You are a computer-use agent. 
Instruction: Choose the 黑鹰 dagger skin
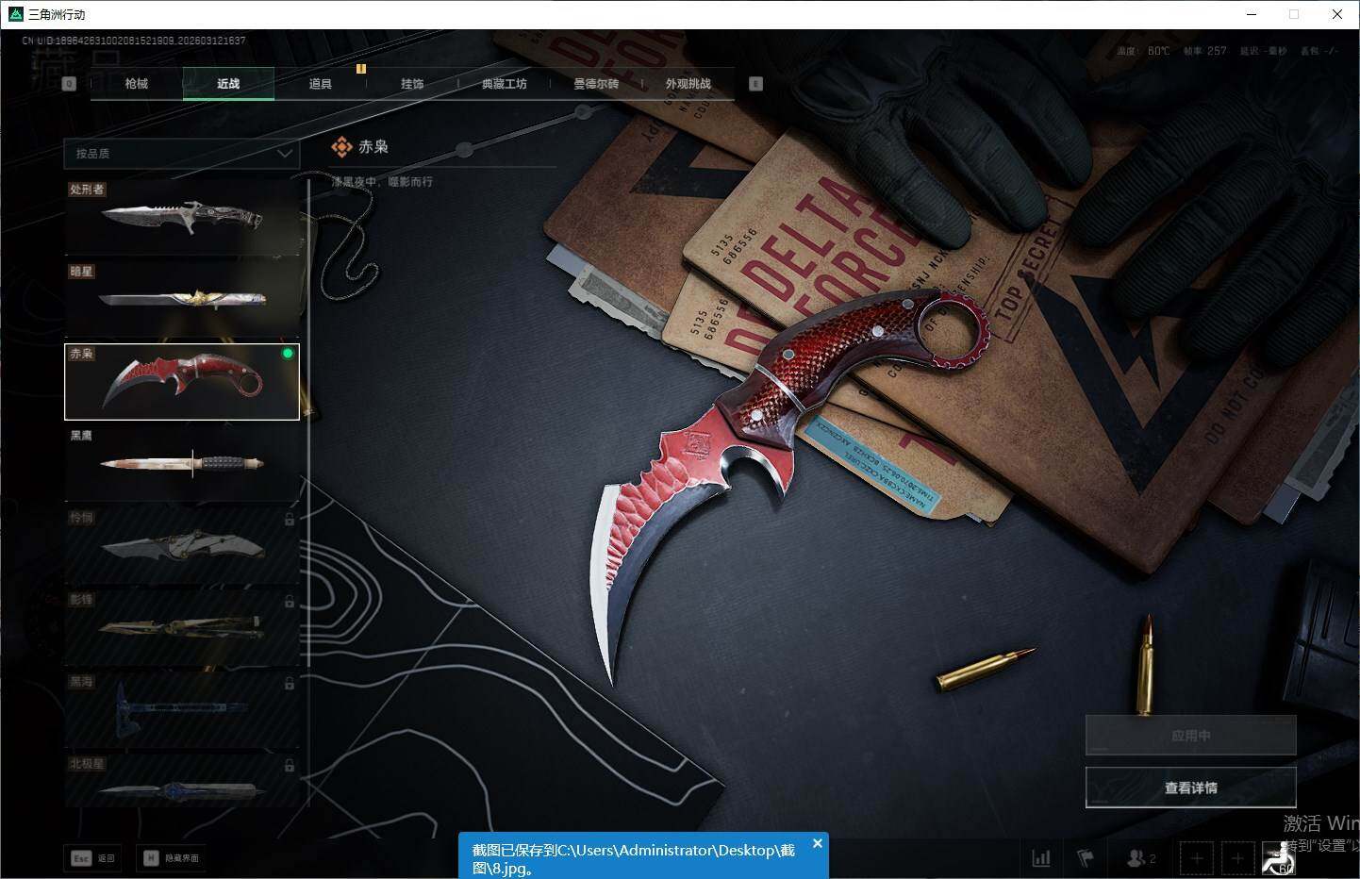[x=181, y=463]
